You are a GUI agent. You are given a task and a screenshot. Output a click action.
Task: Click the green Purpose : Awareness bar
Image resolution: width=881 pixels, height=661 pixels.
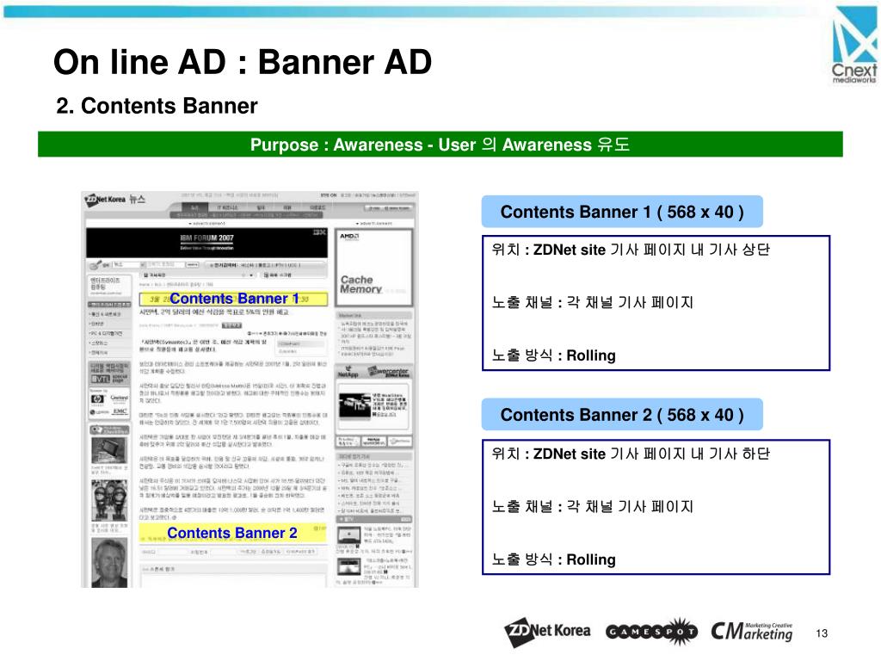[440, 145]
